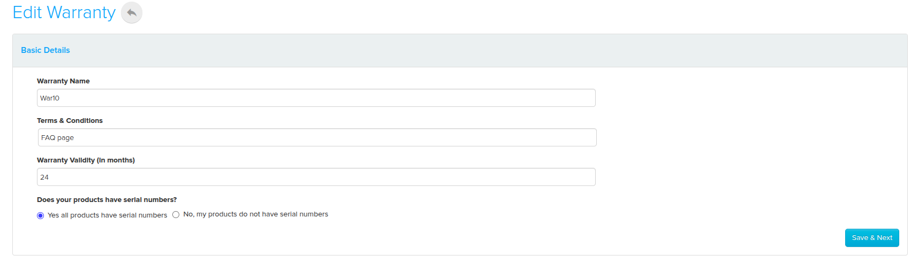This screenshot has height=256, width=911.
Task: Select 'Yes all products have serial numbers' radio
Action: point(40,215)
